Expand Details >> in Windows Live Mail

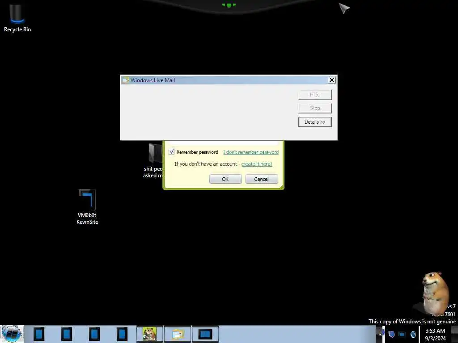click(x=315, y=122)
